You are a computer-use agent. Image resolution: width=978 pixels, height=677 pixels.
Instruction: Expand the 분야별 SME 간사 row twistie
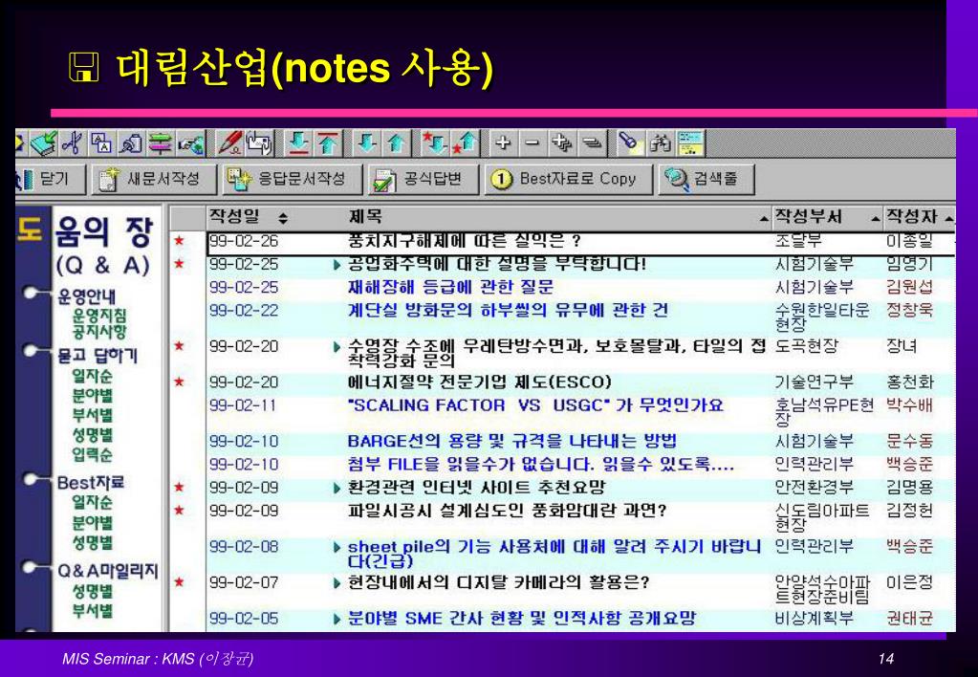pyautogui.click(x=337, y=620)
